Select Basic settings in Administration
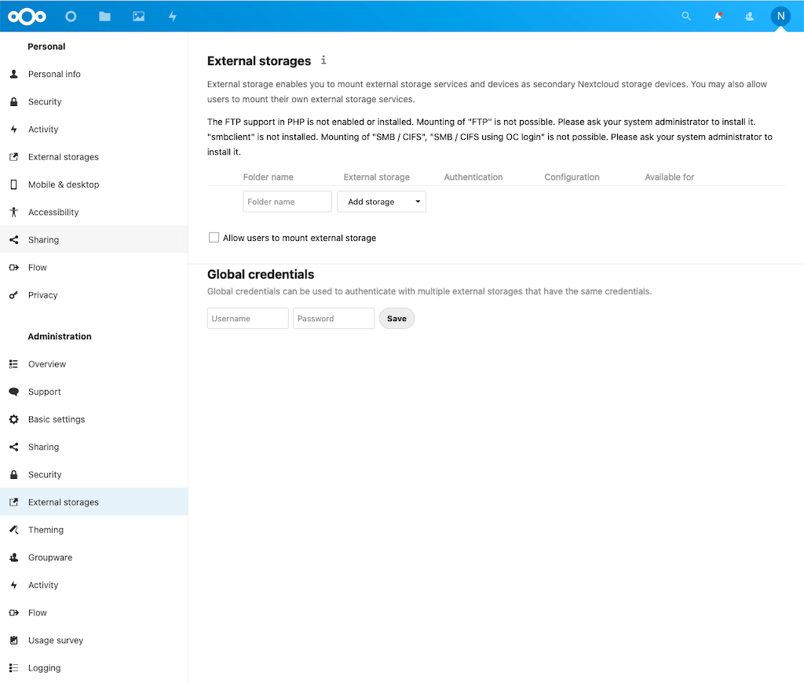804x683 pixels. pos(56,419)
